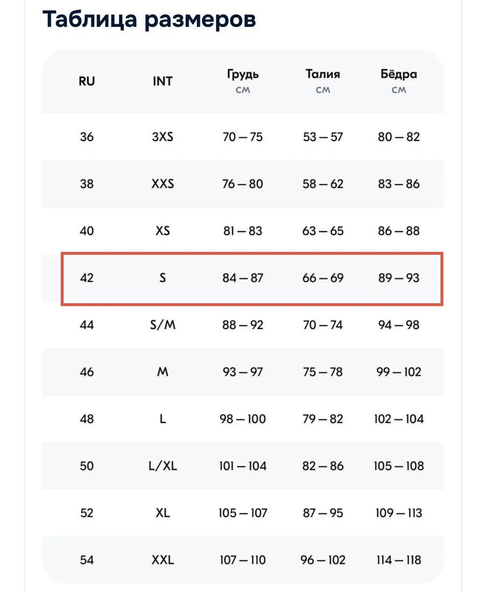Screen dimensions: 492x592
Task: Click waist value 70 – 74
Action: point(323,325)
